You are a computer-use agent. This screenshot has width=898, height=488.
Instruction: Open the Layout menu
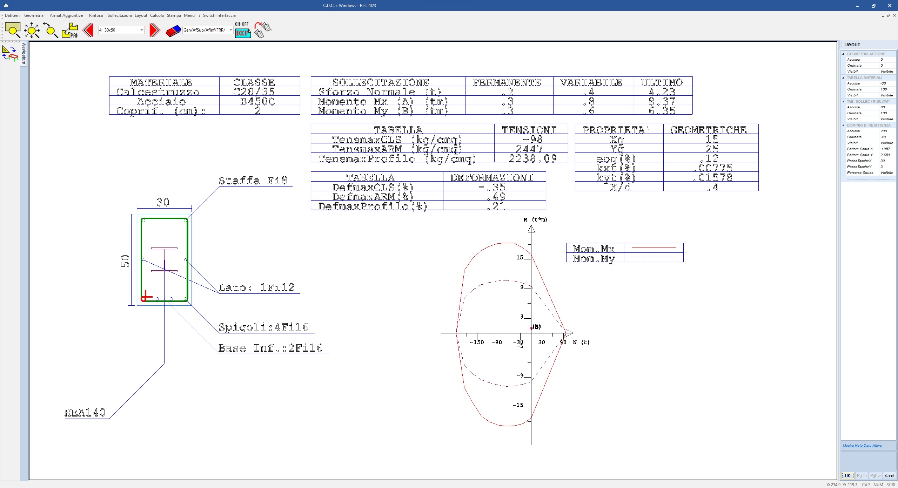coord(141,15)
